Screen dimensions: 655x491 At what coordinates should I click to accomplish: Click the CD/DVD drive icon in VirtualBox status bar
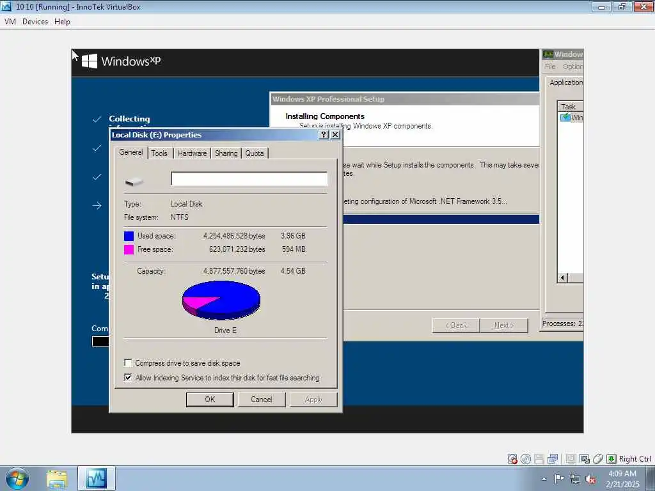(526, 459)
